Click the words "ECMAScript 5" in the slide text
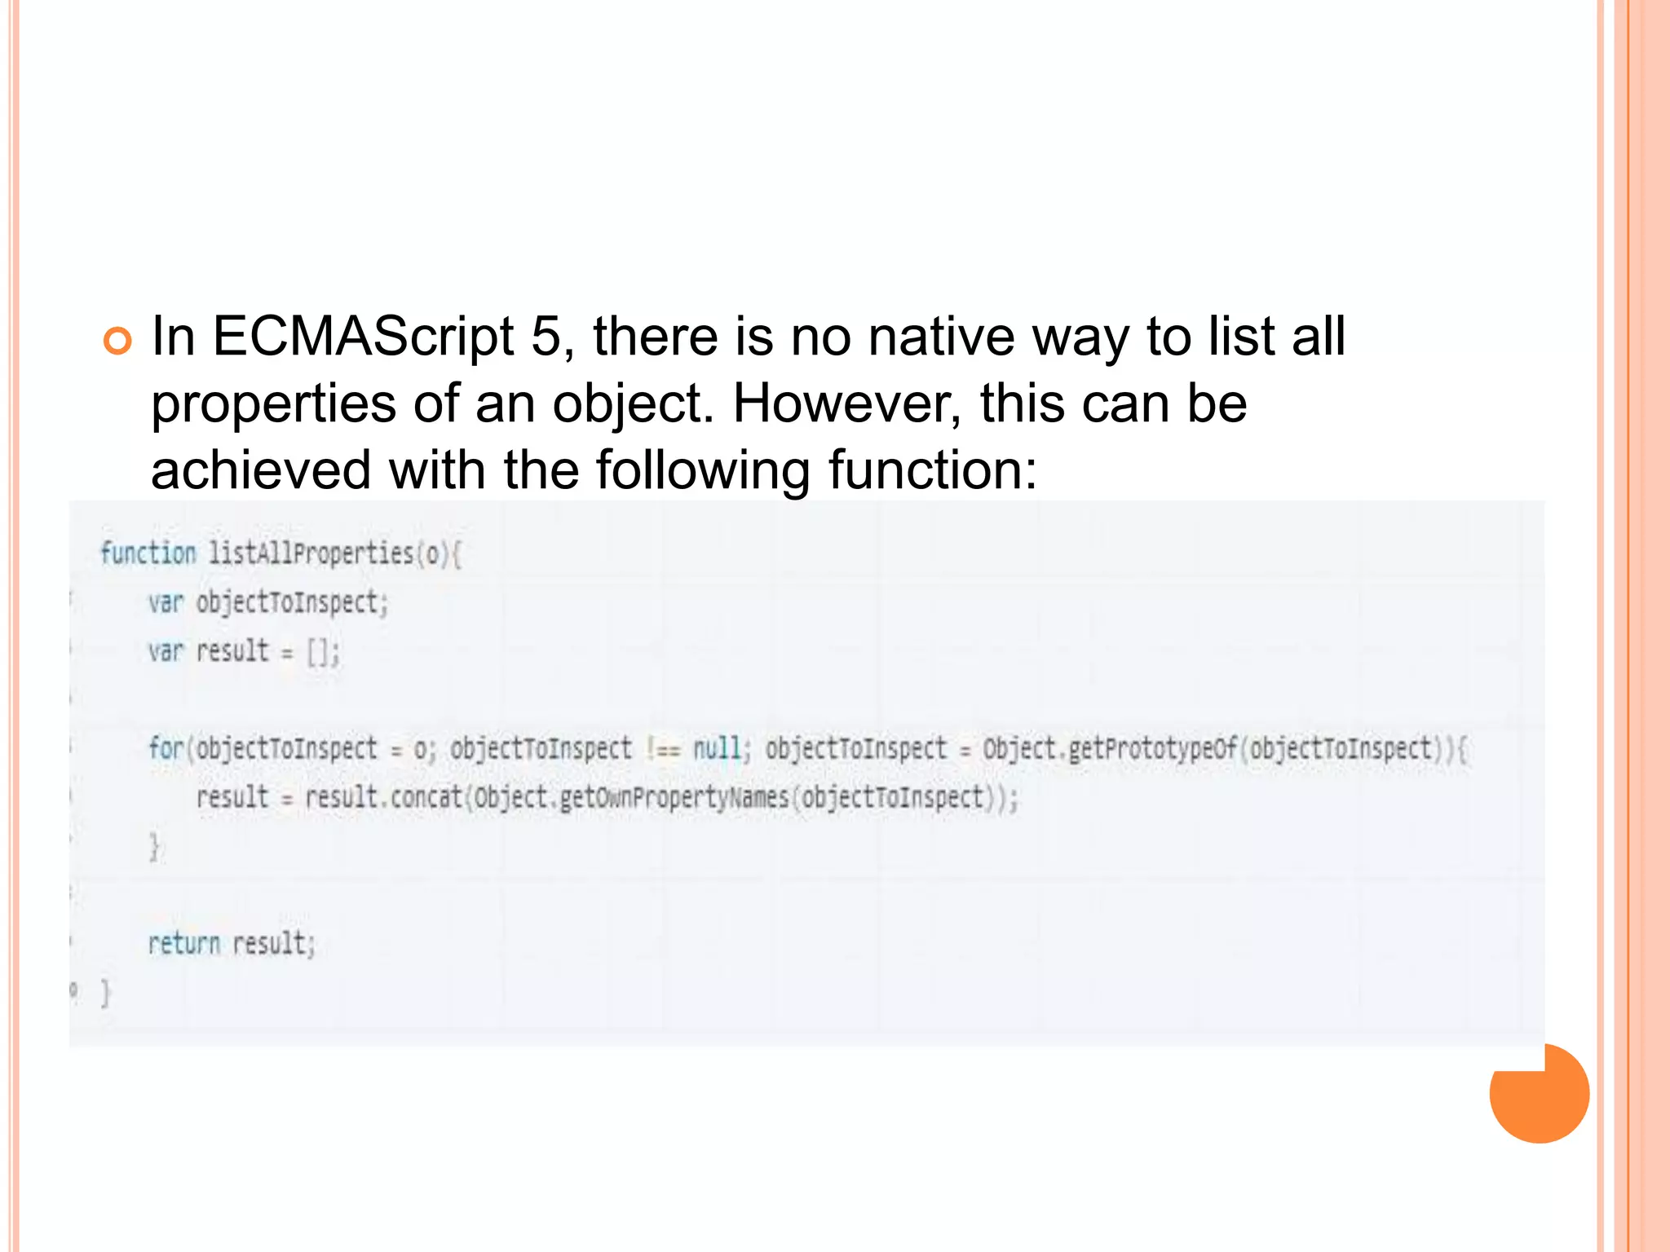This screenshot has width=1670, height=1252. click(387, 336)
